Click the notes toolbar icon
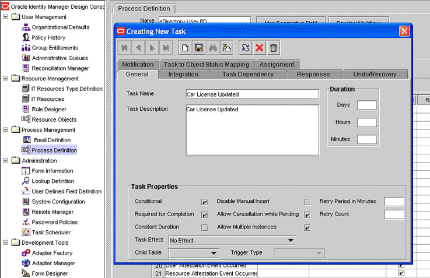This screenshot has height=278, width=430. click(x=227, y=48)
